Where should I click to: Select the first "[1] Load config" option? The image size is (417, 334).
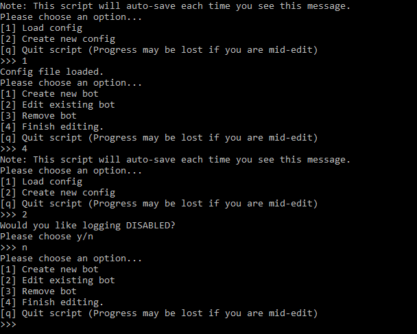[41, 28]
